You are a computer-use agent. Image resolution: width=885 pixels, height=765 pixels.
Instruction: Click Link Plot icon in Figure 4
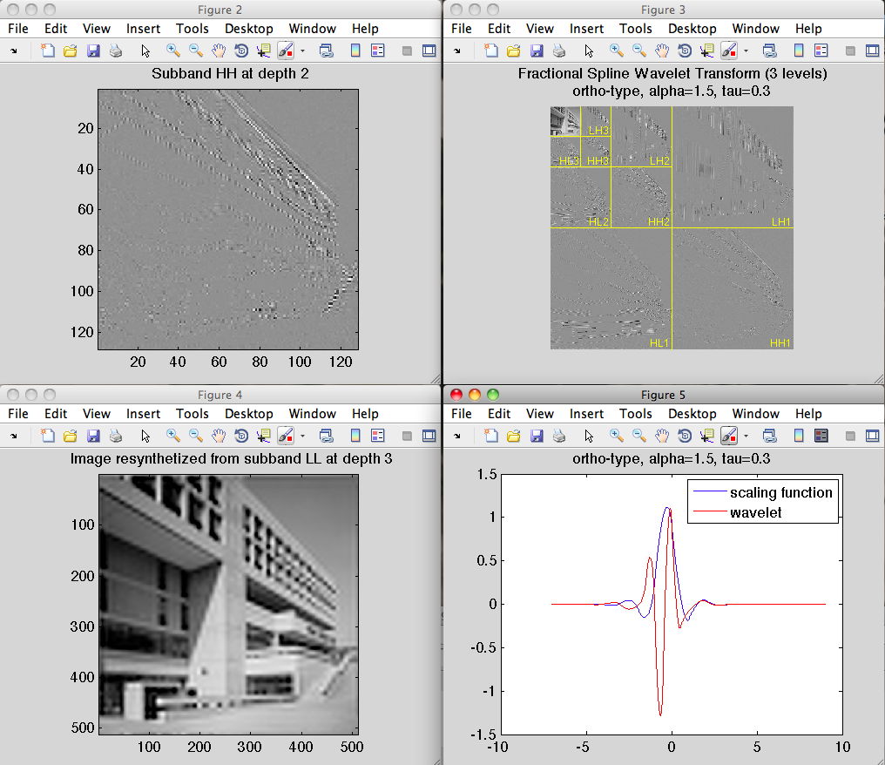[326, 436]
